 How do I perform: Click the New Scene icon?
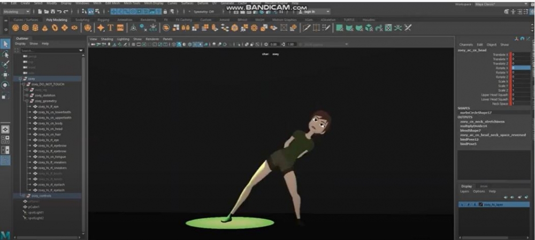[40, 12]
